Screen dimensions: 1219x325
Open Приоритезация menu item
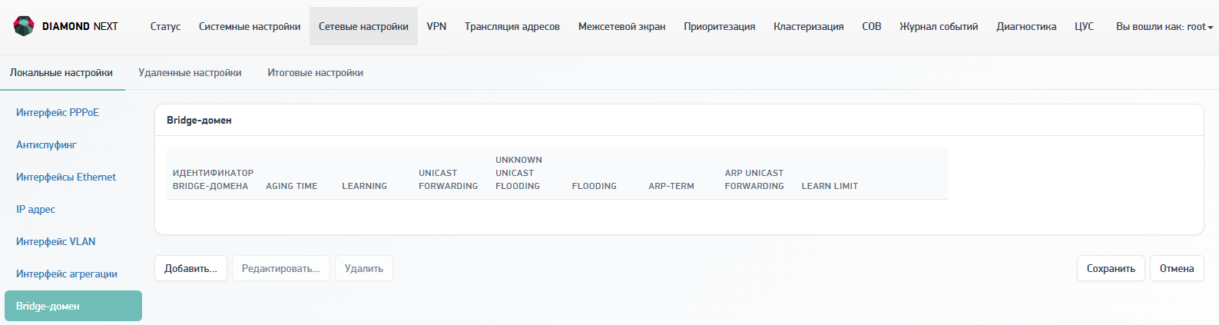[x=720, y=26]
